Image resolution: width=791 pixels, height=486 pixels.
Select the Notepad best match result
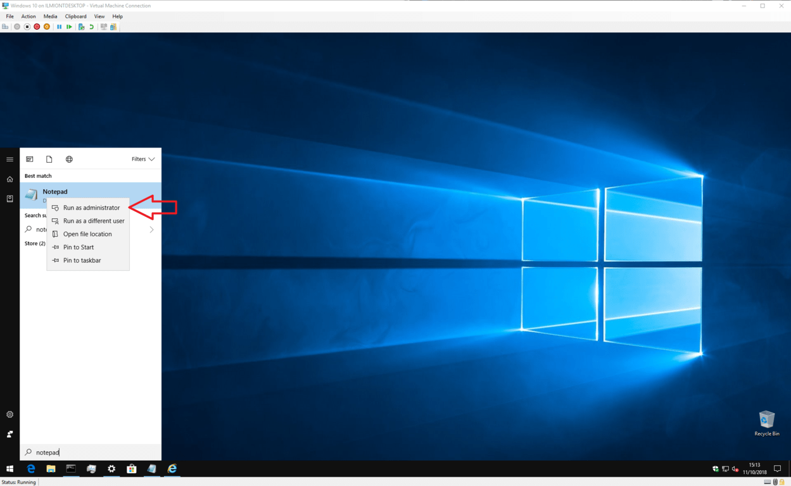[x=91, y=195]
